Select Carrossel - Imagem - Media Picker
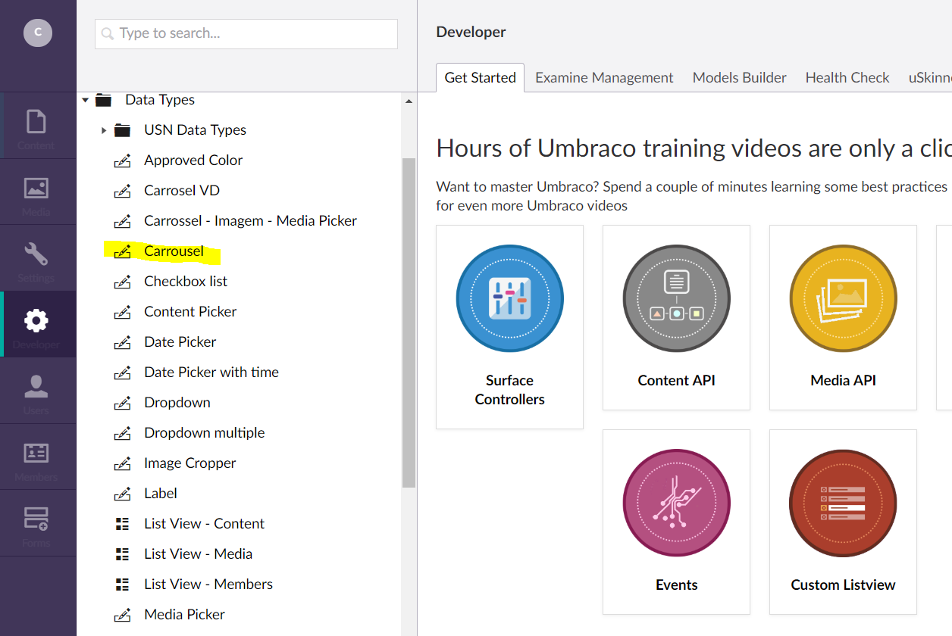 point(251,221)
